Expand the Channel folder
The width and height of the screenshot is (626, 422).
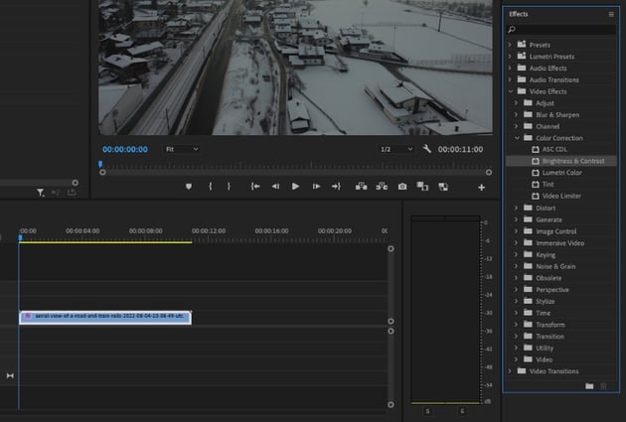517,126
